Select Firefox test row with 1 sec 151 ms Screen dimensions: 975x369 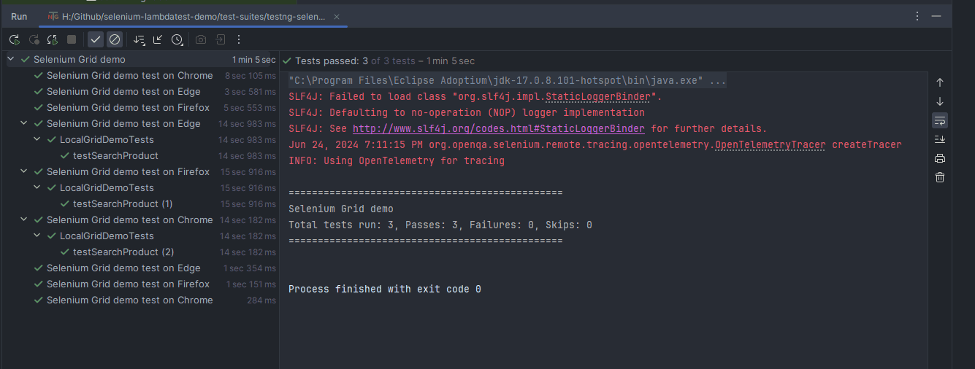tap(142, 284)
